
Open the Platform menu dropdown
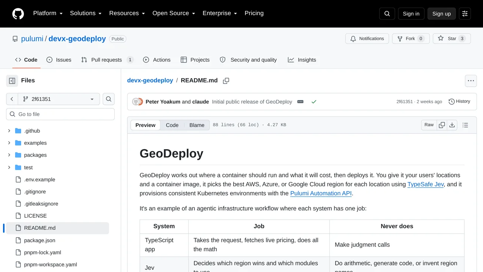(48, 13)
